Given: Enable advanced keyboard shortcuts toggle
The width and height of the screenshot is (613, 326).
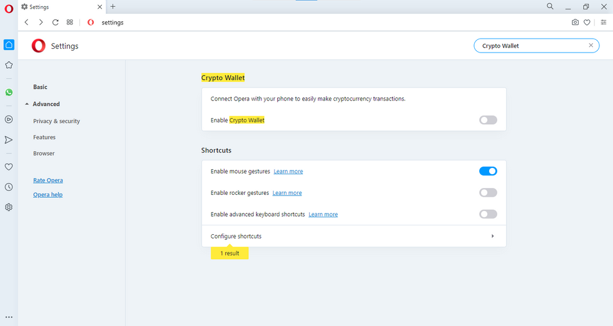Looking at the screenshot, I should pyautogui.click(x=489, y=214).
